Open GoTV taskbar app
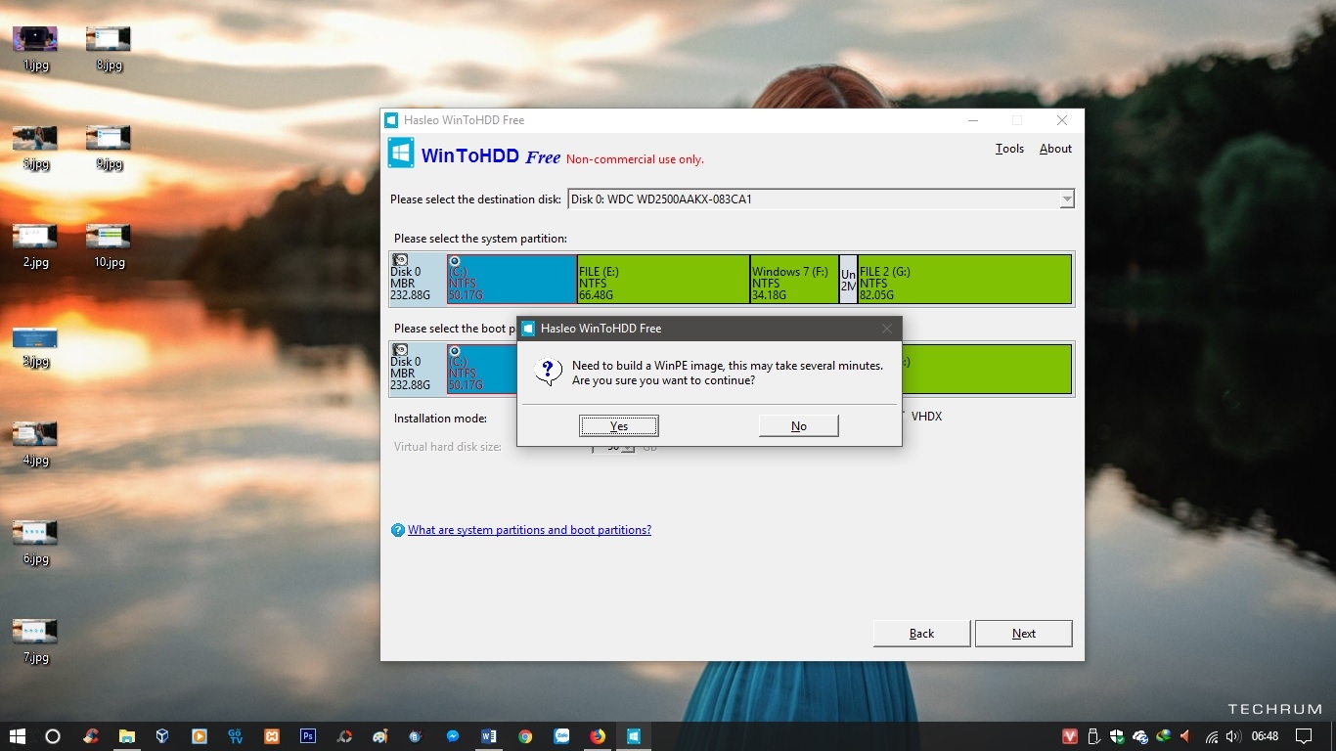 (x=236, y=736)
